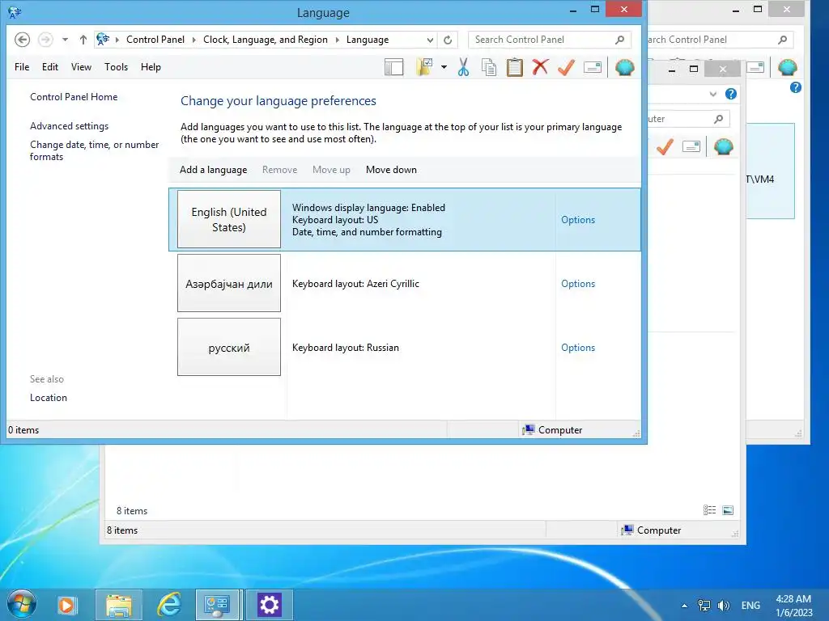Click Classic Shell icon in rear Control Panel window

(787, 67)
